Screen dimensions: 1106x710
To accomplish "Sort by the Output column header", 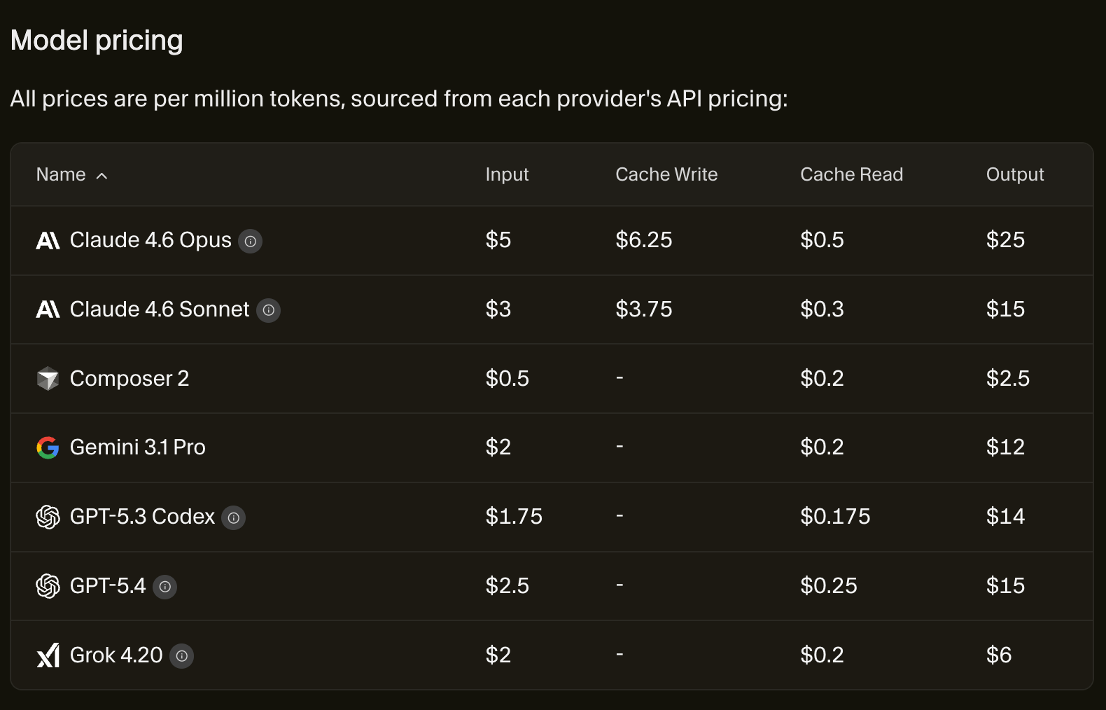I will (1014, 174).
